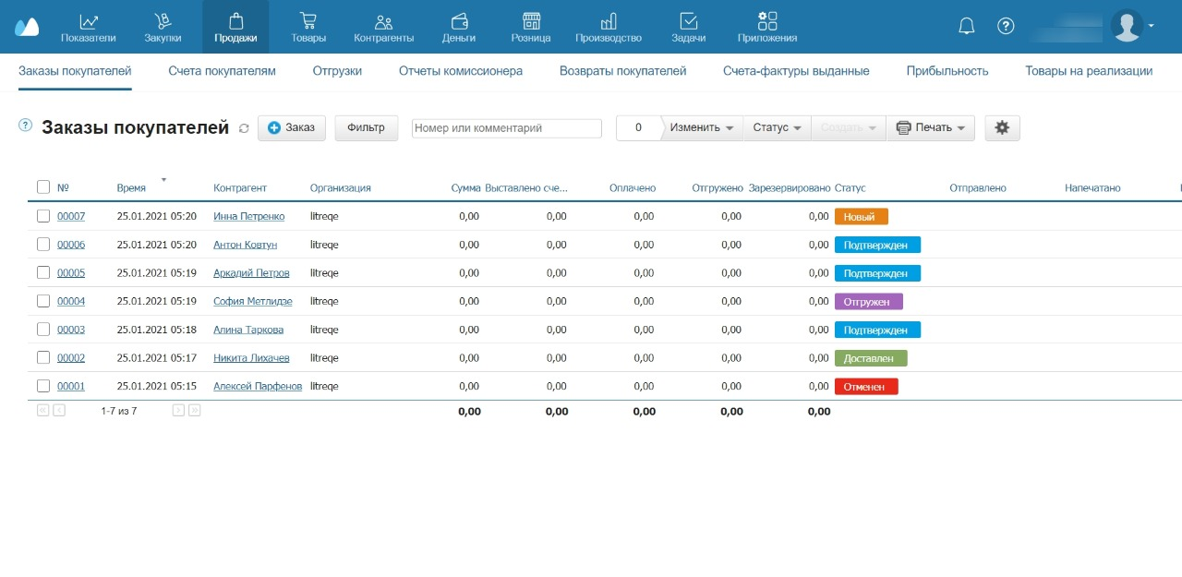The width and height of the screenshot is (1182, 577).
Task: Click the MoySklad cloud logo
Action: pos(27,27)
